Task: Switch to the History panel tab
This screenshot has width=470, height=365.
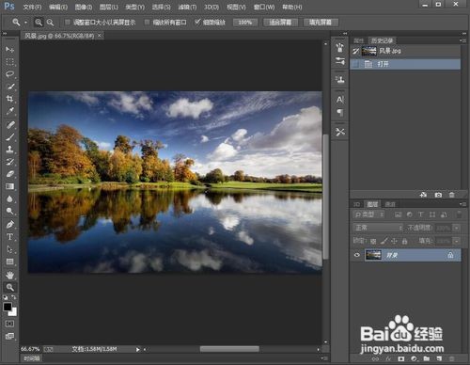Action: (x=382, y=40)
